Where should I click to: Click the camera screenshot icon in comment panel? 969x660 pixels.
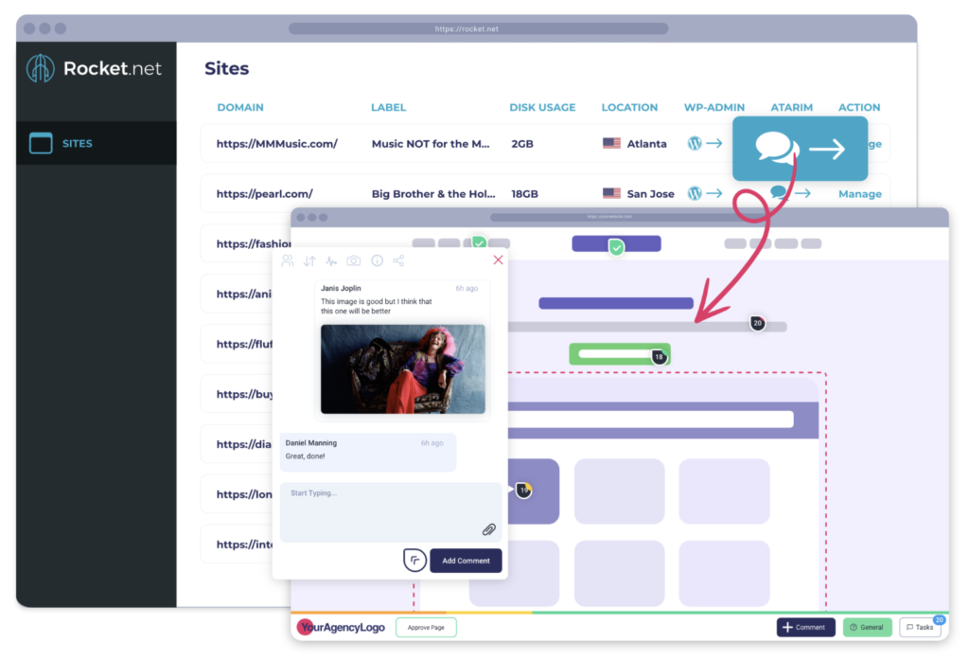[354, 261]
